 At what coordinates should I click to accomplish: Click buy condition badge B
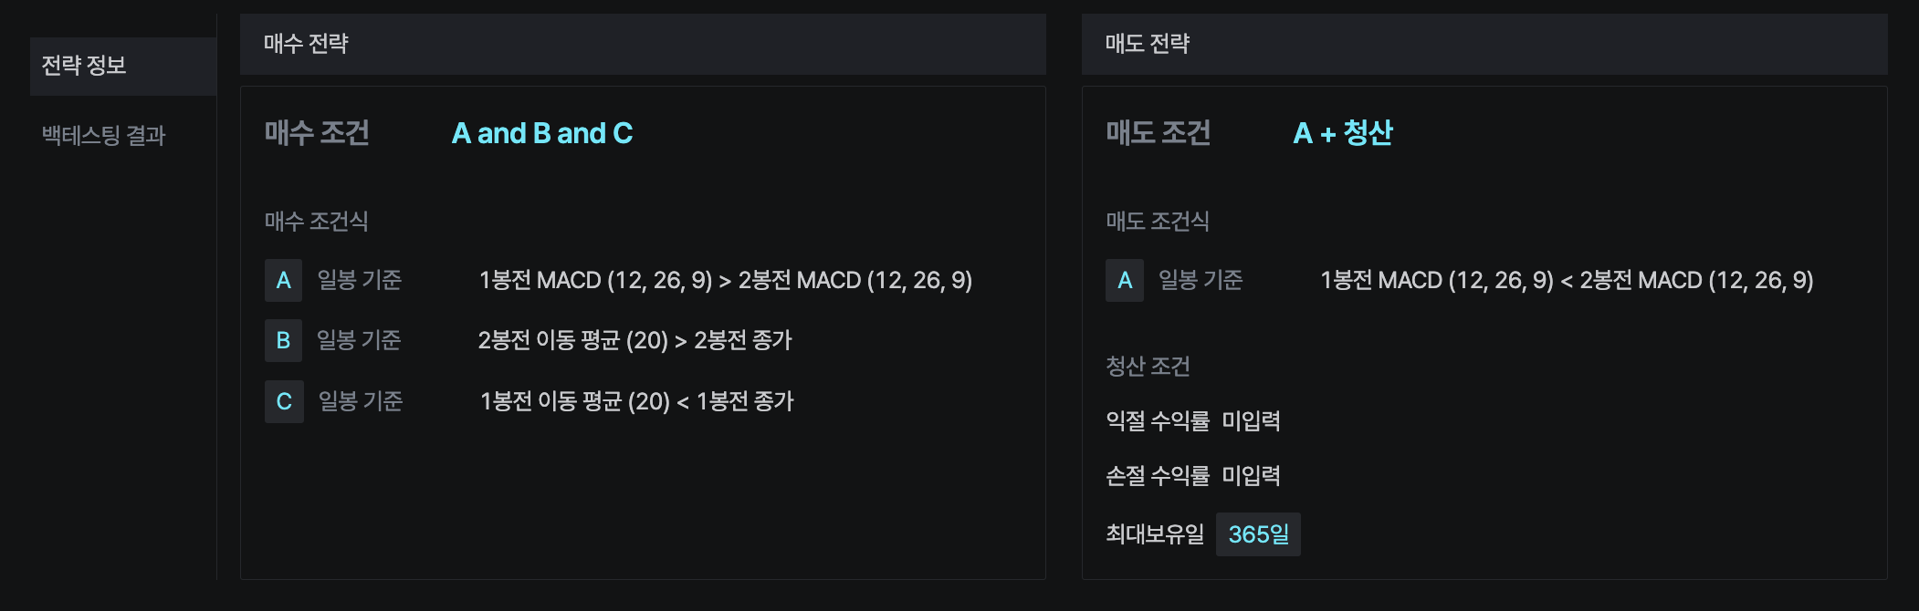[x=283, y=340]
